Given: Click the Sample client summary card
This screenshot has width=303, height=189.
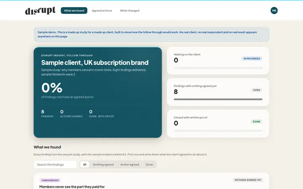Looking at the screenshot, I should click(x=98, y=92).
